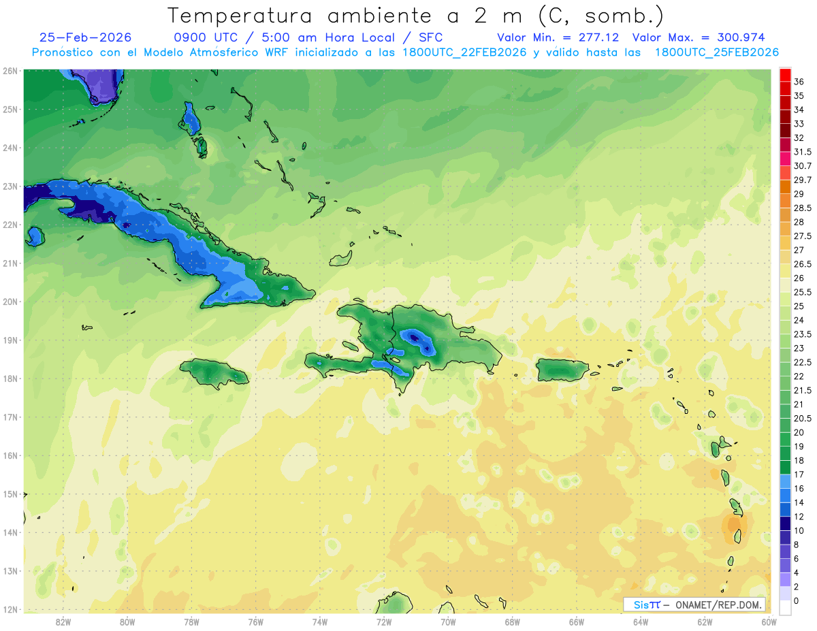Click the legend label '21.5'
The width and height of the screenshot is (817, 631).
click(x=803, y=390)
